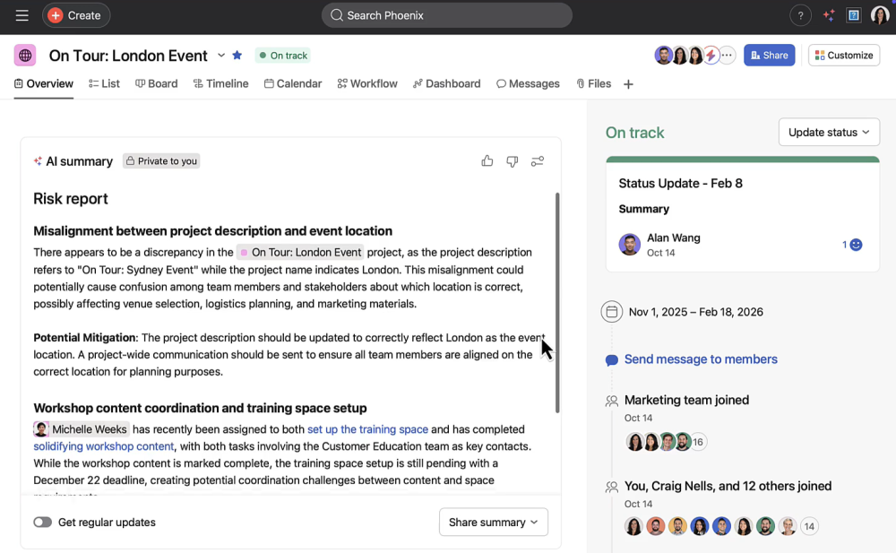The width and height of the screenshot is (896, 553).
Task: Open the hamburger navigation menu
Action: [22, 15]
